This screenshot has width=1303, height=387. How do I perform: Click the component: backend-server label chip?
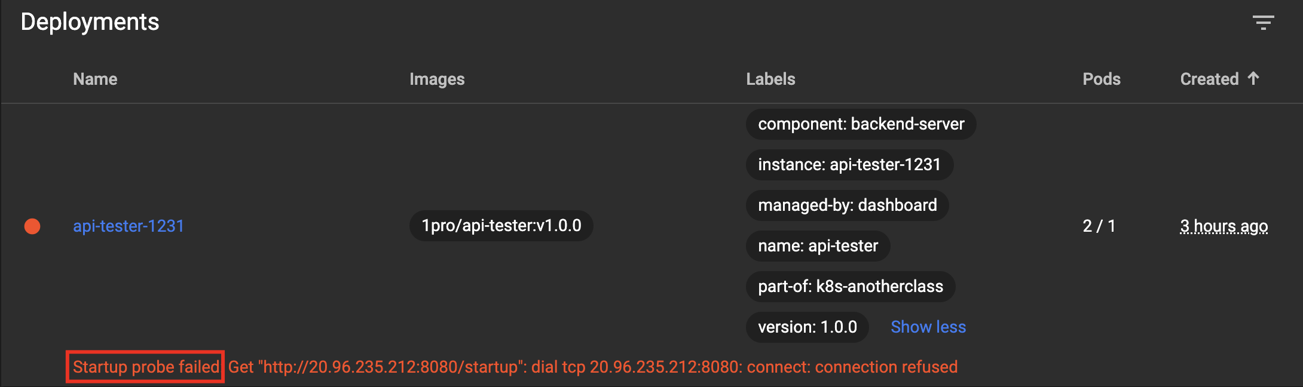click(861, 124)
